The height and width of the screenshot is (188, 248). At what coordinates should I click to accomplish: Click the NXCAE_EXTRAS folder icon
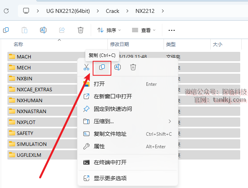point(12,89)
